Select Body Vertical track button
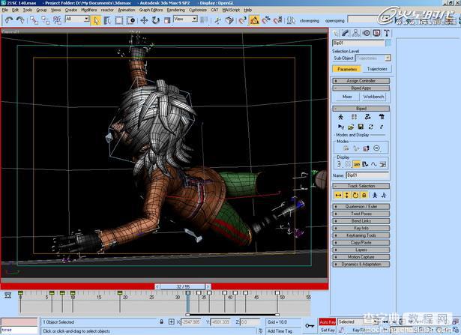 point(346,196)
